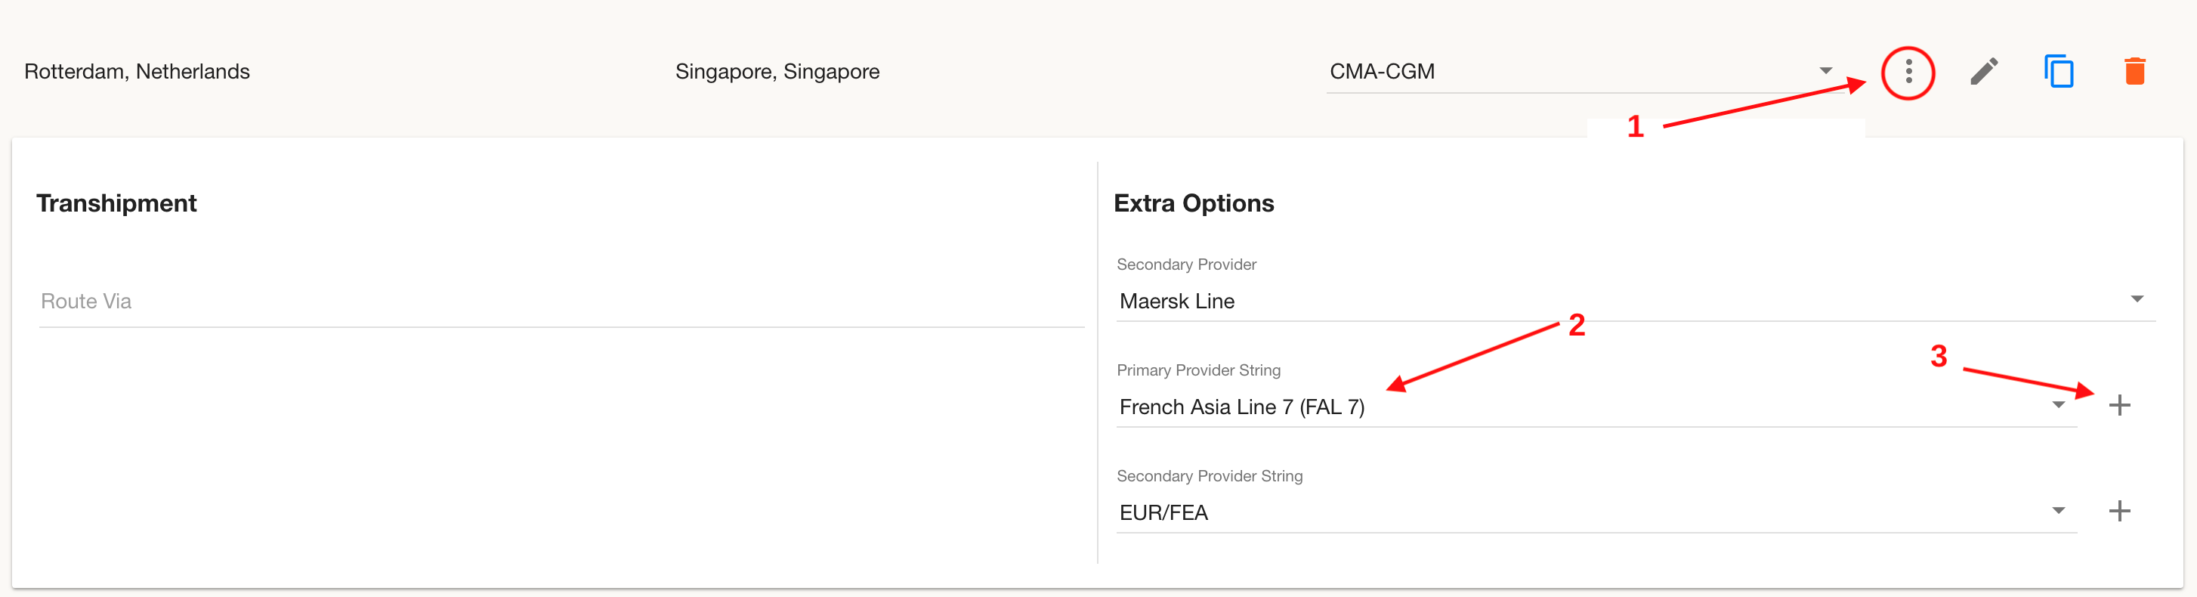
Task: Click the CMA-CGM provider text
Action: coord(1382,72)
